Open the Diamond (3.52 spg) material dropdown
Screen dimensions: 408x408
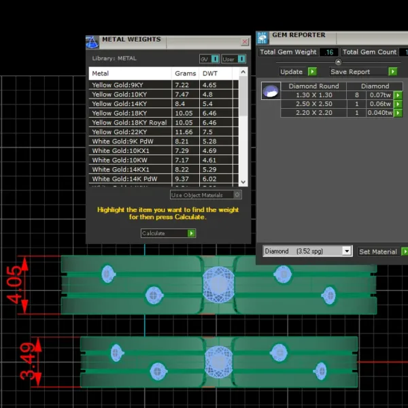coord(347,251)
